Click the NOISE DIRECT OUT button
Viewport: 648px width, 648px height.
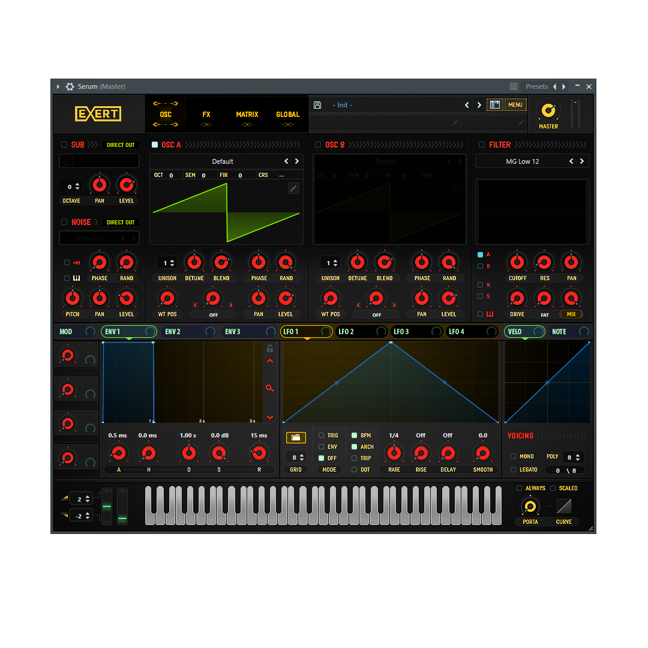(121, 223)
